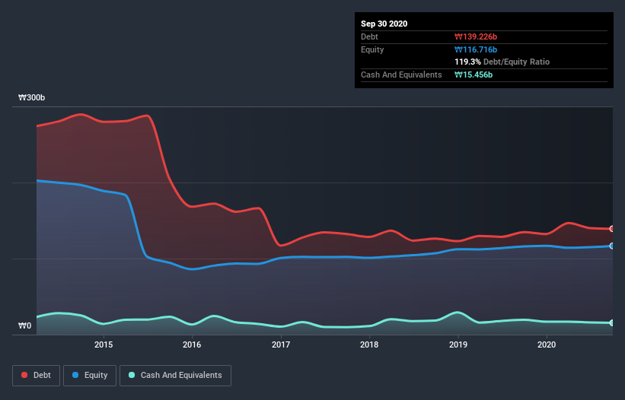The width and height of the screenshot is (625, 400).
Task: Click the 2017 x-axis label
Action: point(281,344)
